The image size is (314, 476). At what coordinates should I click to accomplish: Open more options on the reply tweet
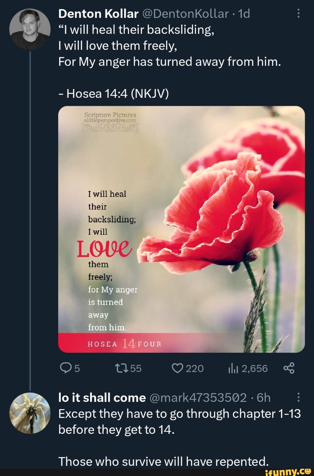(x=298, y=398)
